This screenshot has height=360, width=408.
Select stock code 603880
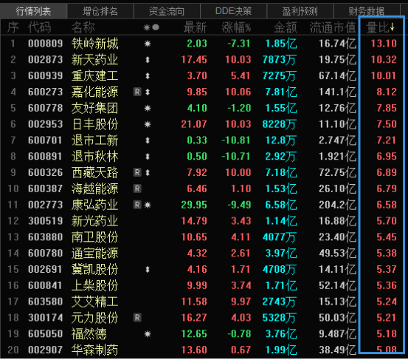[x=46, y=237]
